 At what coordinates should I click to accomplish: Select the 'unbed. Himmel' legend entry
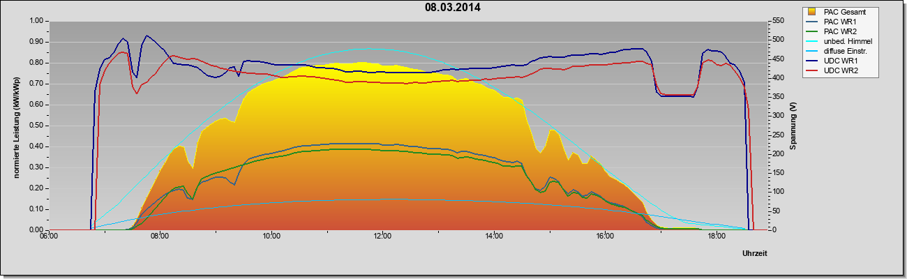848,42
